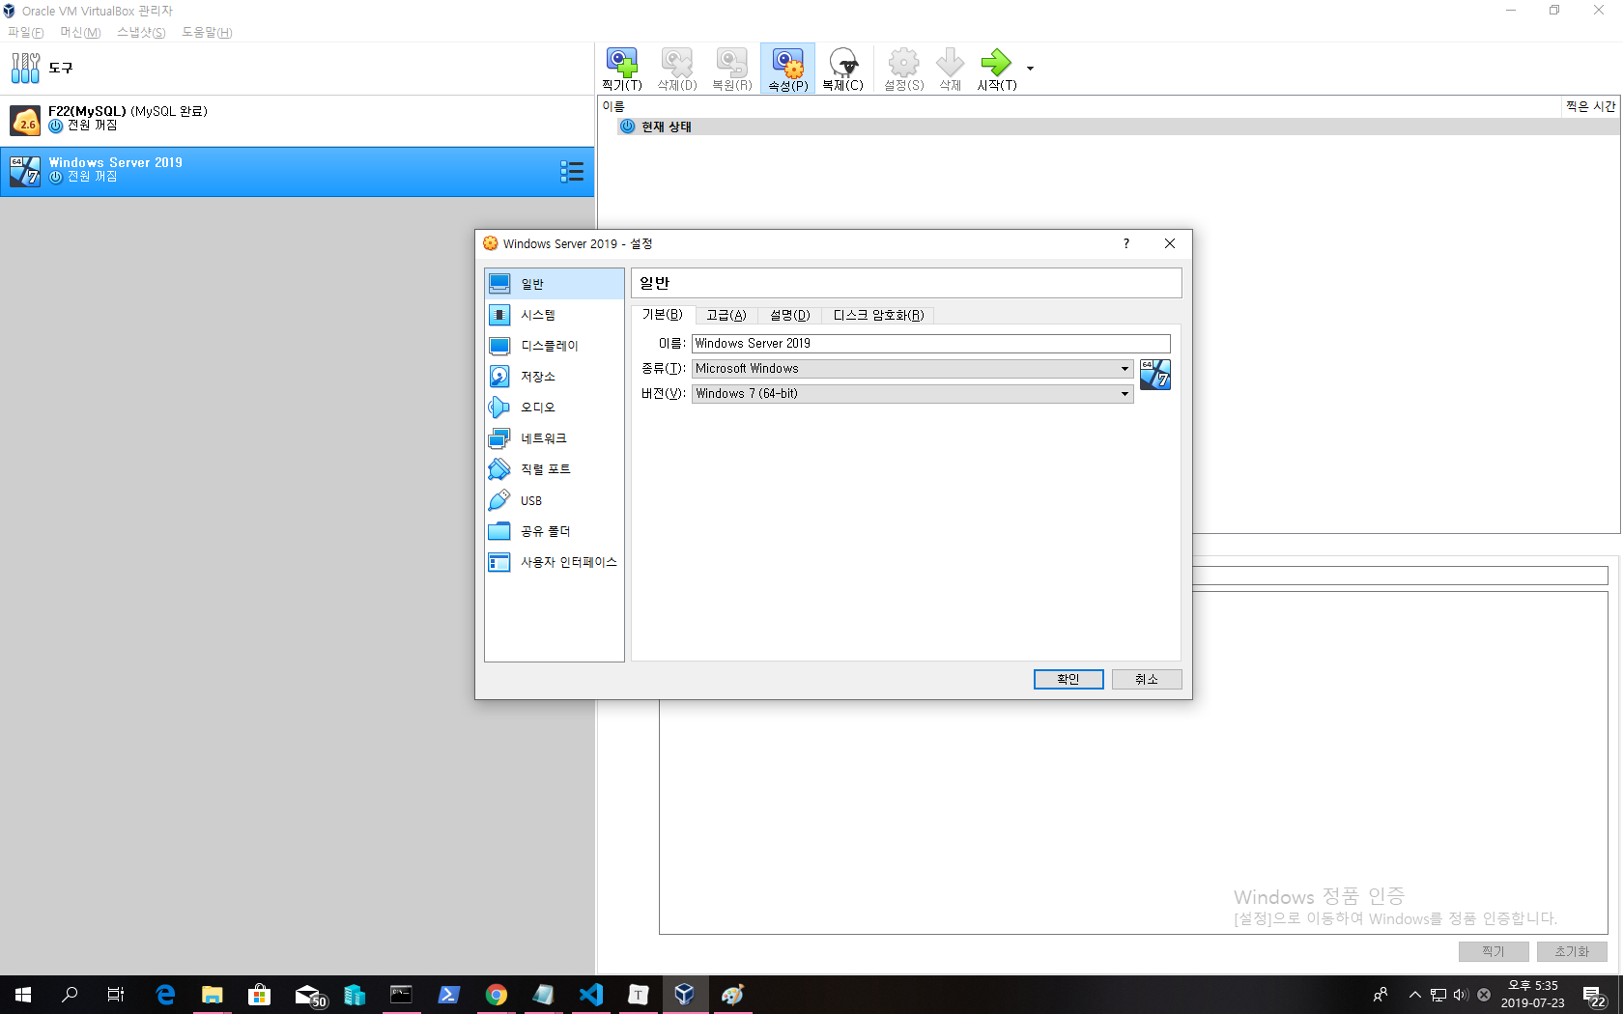Select the Windows Server 2019 machine entry
Image resolution: width=1623 pixels, height=1014 pixels.
click(298, 171)
